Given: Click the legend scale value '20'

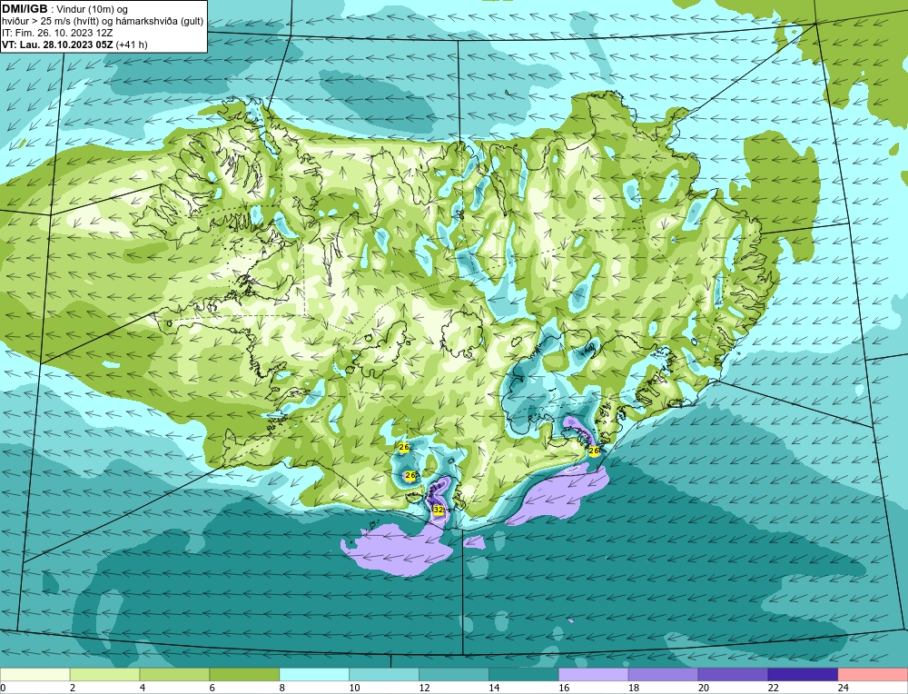Looking at the screenshot, I should (x=704, y=689).
